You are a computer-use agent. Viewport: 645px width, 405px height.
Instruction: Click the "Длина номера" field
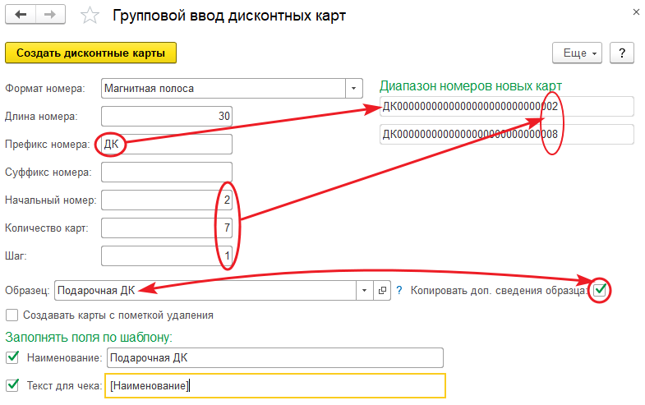166,117
